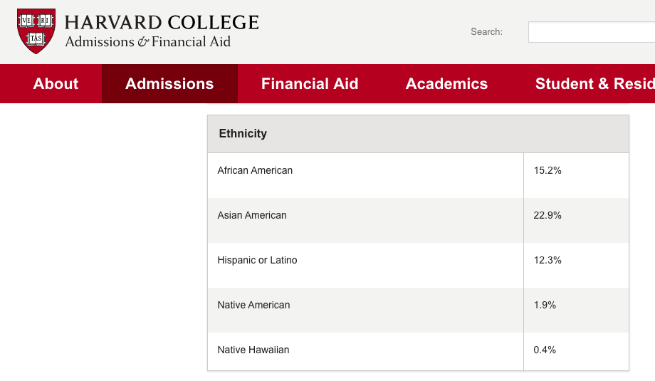Select the African American row label

pyautogui.click(x=255, y=170)
